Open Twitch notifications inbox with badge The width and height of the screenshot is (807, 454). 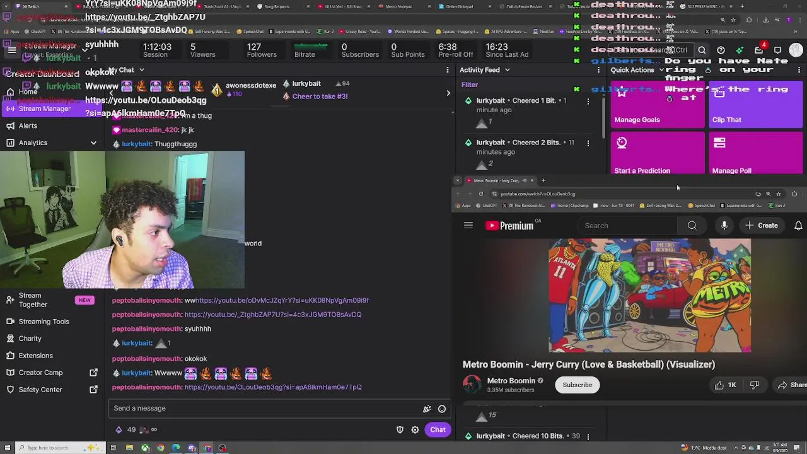758,50
